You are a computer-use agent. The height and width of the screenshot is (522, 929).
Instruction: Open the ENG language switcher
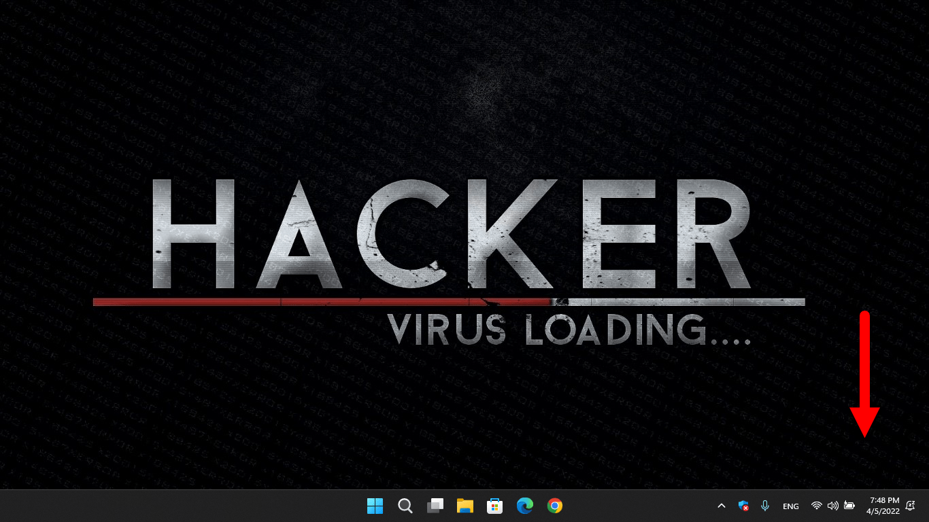[x=791, y=506]
